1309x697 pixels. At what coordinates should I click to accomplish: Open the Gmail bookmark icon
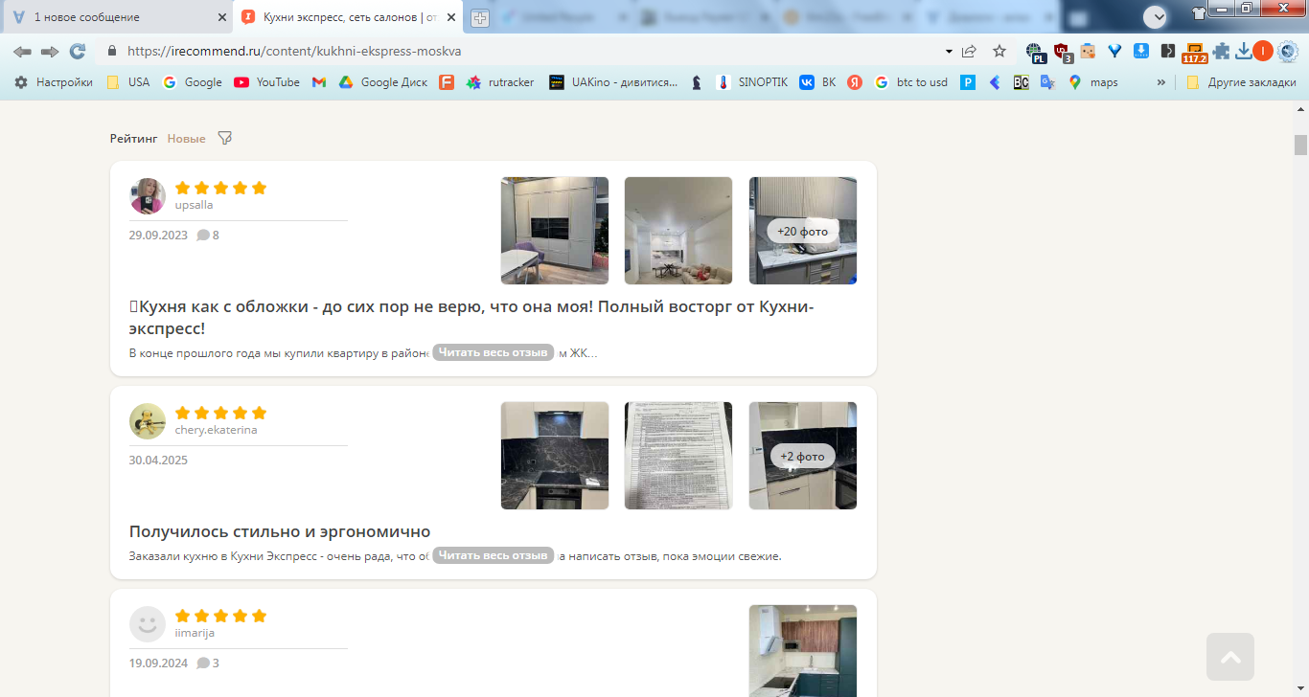click(319, 82)
